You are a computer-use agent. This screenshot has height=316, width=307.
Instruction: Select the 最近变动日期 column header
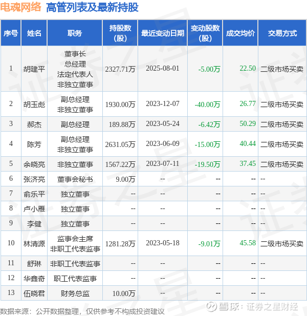pos(163,33)
